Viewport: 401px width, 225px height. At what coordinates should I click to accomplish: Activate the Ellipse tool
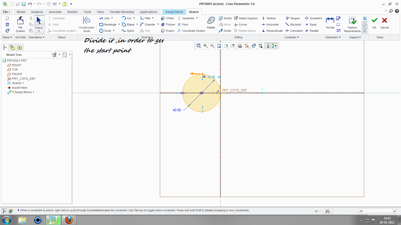[x=128, y=24]
